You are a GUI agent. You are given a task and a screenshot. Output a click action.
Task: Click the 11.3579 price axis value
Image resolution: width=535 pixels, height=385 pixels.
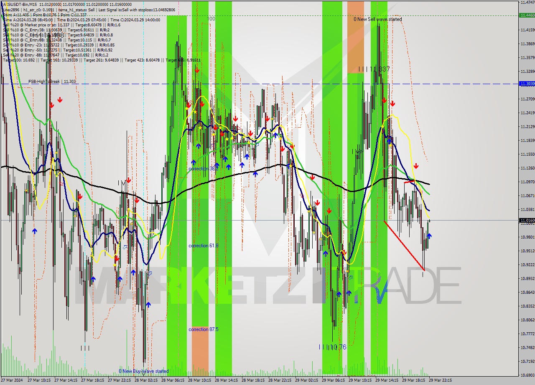point(528,57)
